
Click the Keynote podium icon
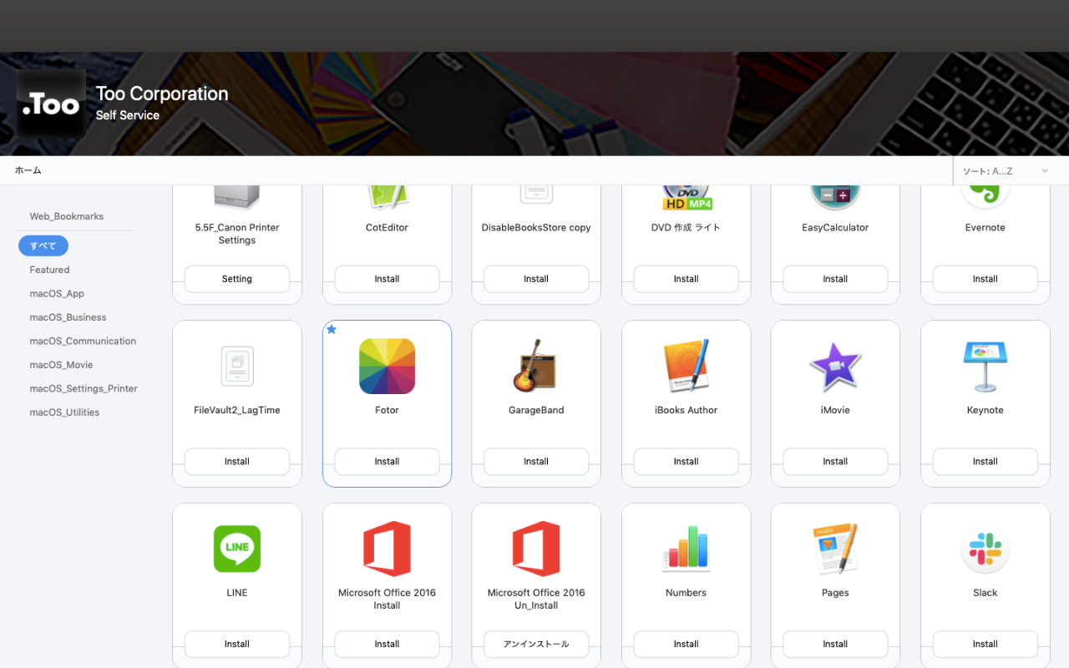point(985,367)
